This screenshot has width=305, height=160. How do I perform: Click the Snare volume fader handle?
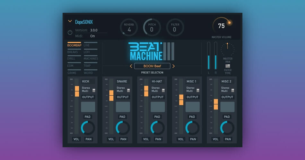(x=111, y=95)
